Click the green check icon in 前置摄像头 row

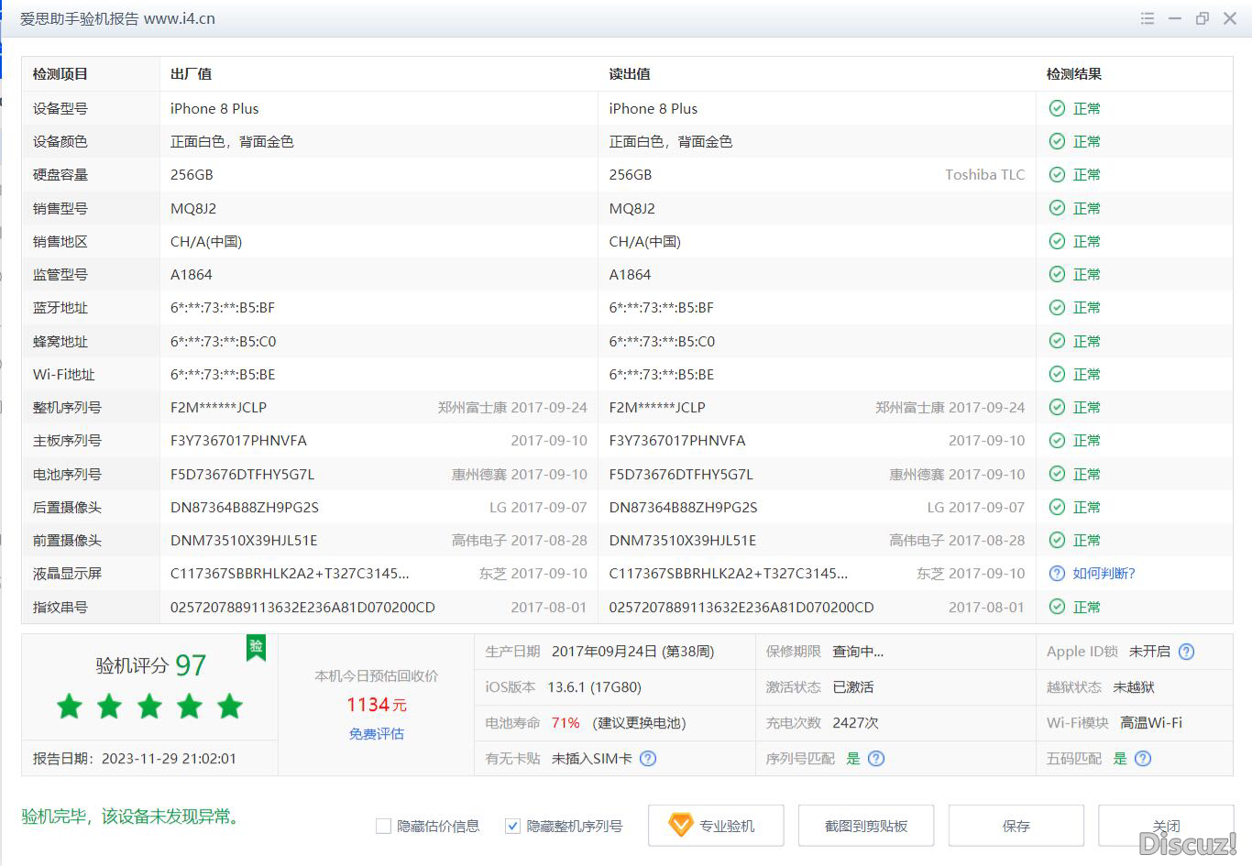coord(1057,540)
